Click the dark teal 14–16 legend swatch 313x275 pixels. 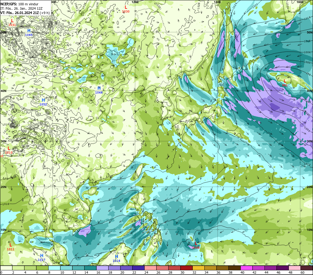[90, 268]
